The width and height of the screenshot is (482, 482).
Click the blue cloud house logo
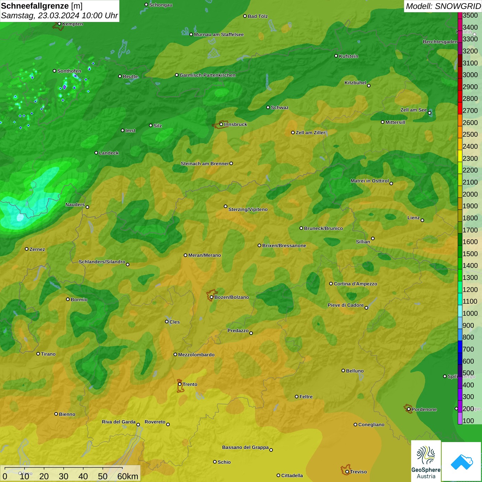[x=462, y=462]
